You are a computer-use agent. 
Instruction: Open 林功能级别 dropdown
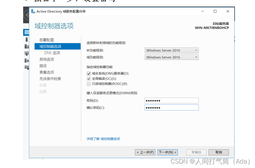(x=172, y=50)
